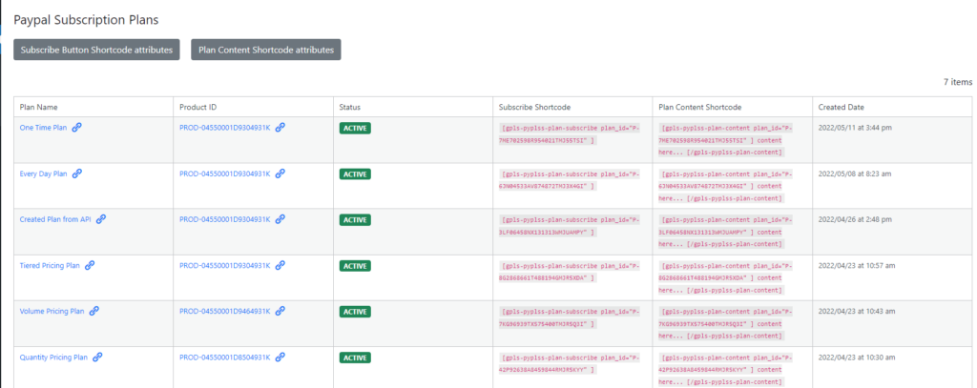Viewport: 977px width, 388px height.
Task: Click ACTIVE badge in Quantity Pricing Plan row
Action: pos(355,357)
